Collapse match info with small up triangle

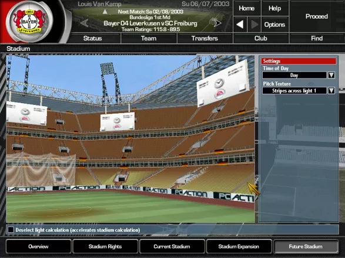(x=105, y=11)
